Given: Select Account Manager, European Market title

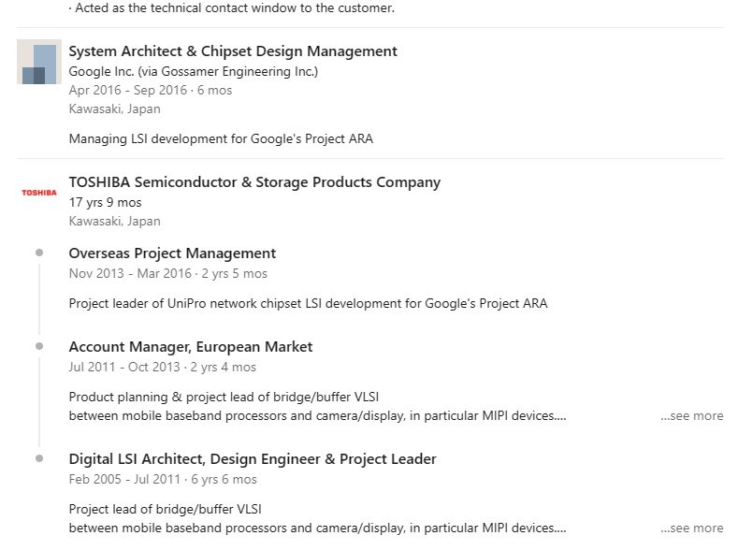Looking at the screenshot, I should point(191,347).
